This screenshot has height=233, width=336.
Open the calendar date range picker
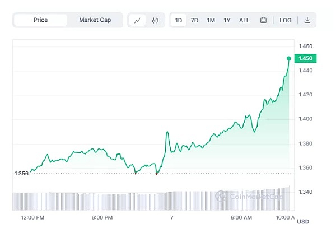(x=264, y=21)
